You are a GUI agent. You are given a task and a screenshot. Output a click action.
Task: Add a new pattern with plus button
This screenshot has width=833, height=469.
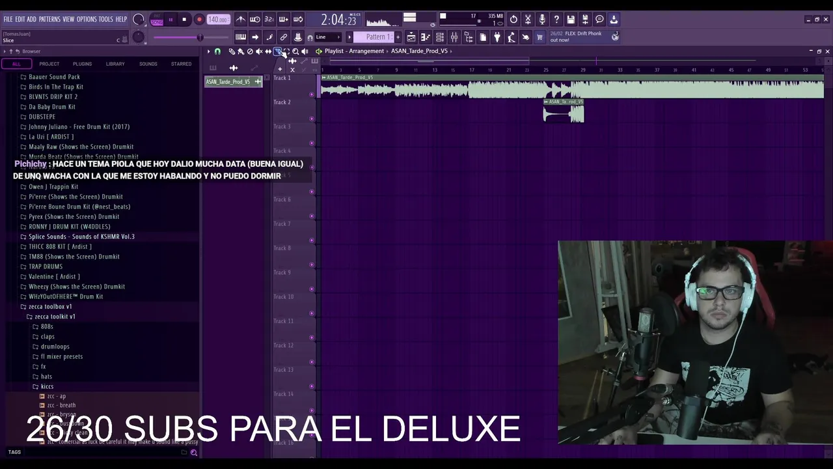(398, 37)
